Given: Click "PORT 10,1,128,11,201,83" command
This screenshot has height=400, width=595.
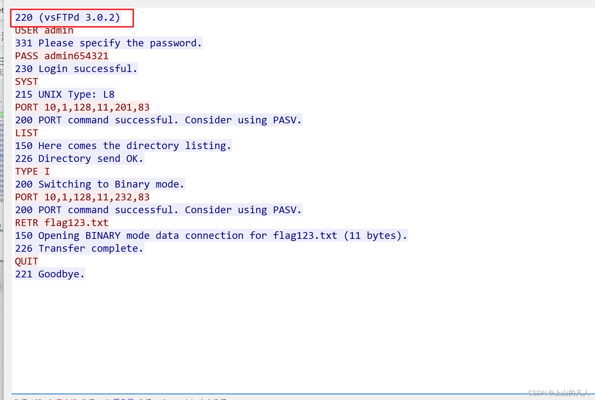Looking at the screenshot, I should [82, 107].
